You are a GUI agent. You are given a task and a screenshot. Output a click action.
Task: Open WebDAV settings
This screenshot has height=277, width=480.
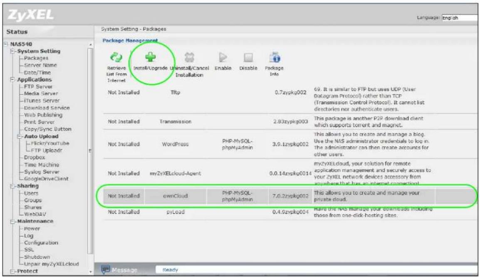pos(35,215)
